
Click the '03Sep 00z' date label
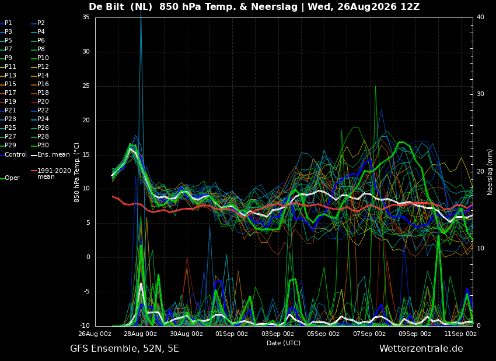[277, 334]
